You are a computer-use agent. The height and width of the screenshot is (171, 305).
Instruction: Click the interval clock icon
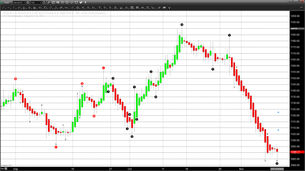pyautogui.click(x=44, y=3)
